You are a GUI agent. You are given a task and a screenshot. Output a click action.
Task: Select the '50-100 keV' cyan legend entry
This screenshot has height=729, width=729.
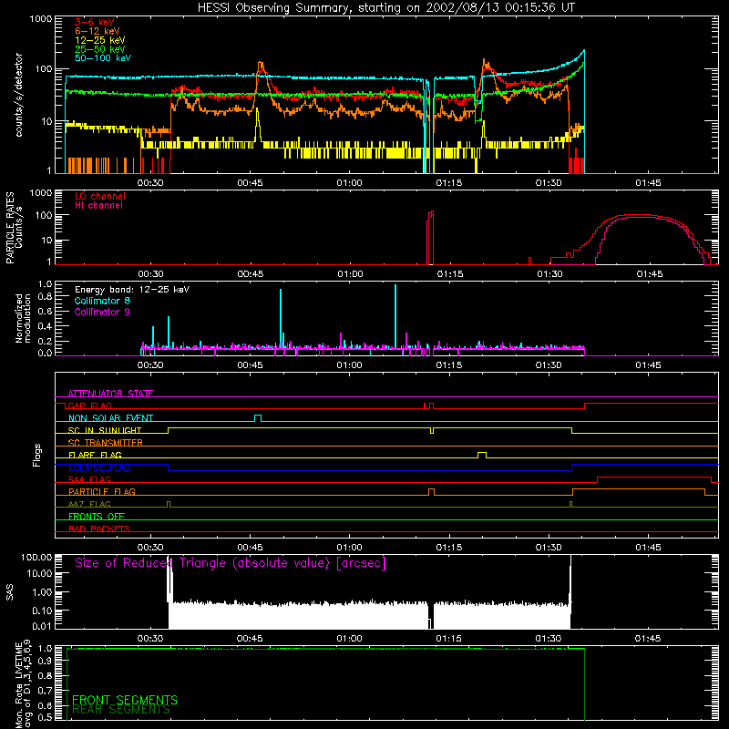(x=103, y=58)
